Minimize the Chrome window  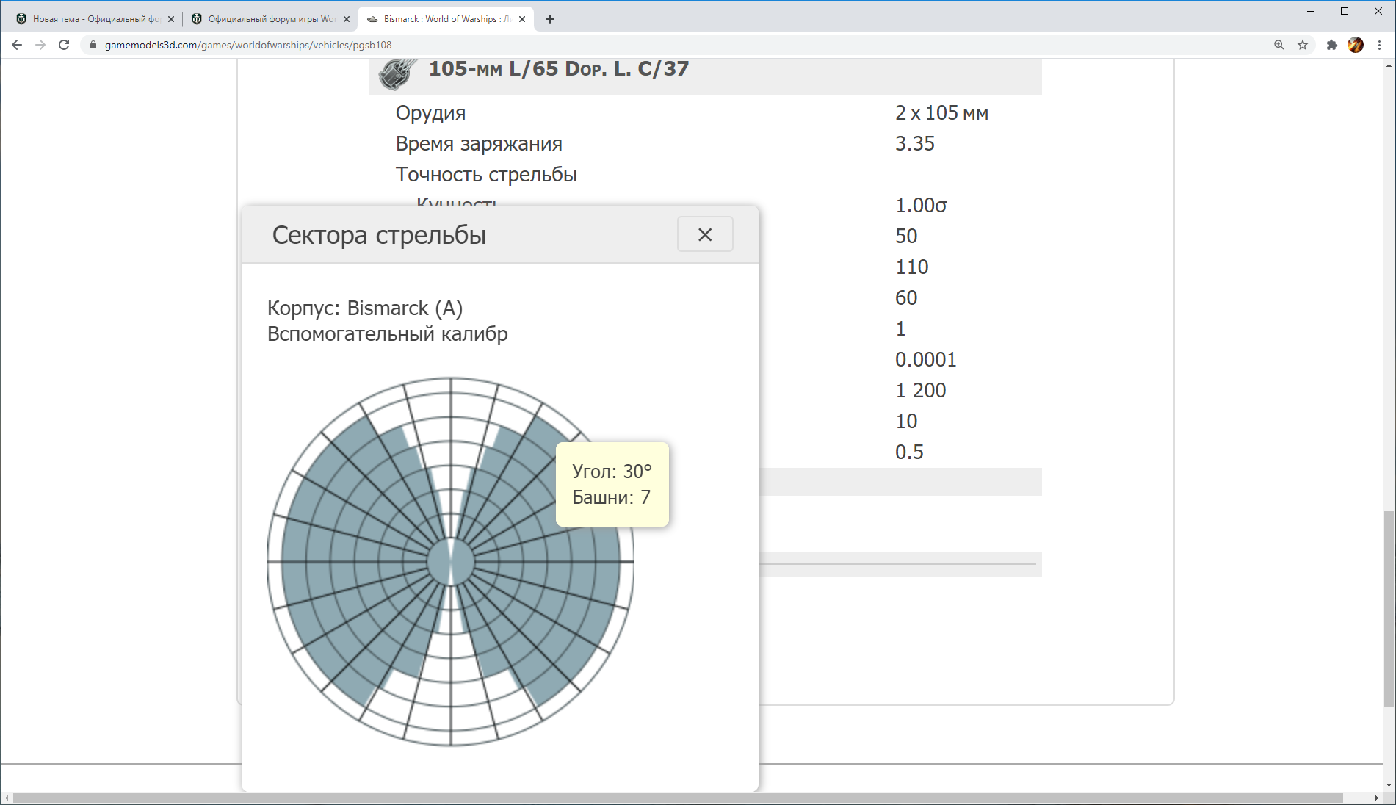click(x=1311, y=11)
